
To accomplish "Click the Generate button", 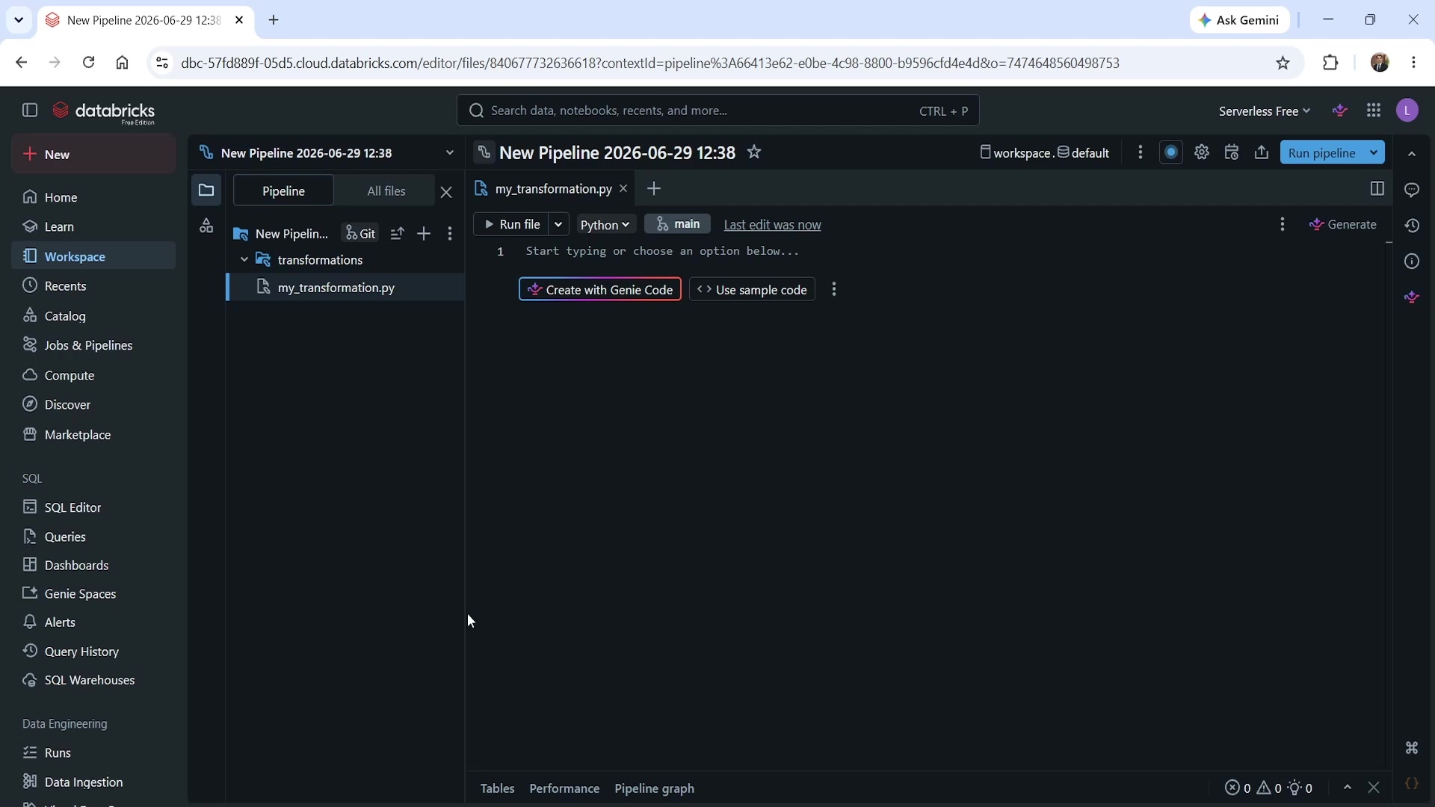I will click(x=1343, y=224).
